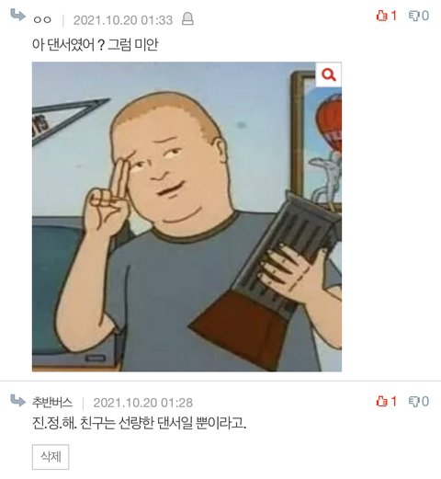Downvote the ㅇㅇ comment with thumbs-down icon
Screen dimensions: 441x479
414,16
